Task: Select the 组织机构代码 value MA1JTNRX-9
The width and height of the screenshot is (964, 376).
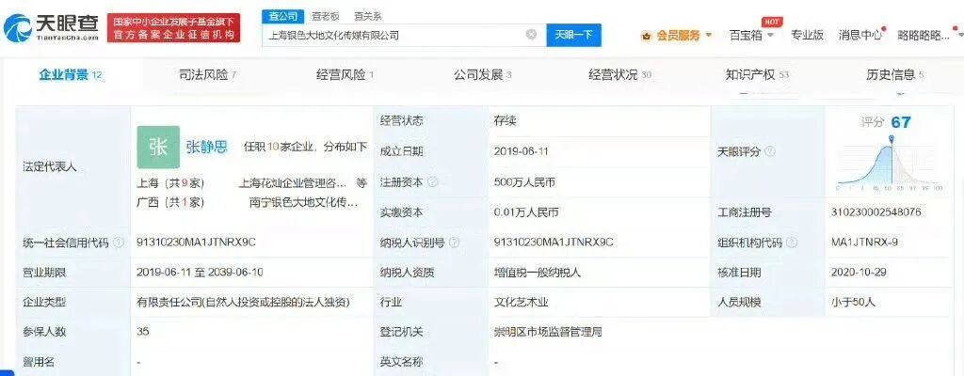Action: (x=864, y=243)
